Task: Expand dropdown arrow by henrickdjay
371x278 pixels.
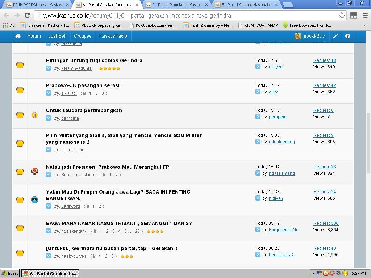Action: [49, 149]
